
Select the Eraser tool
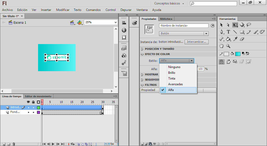click(242, 39)
